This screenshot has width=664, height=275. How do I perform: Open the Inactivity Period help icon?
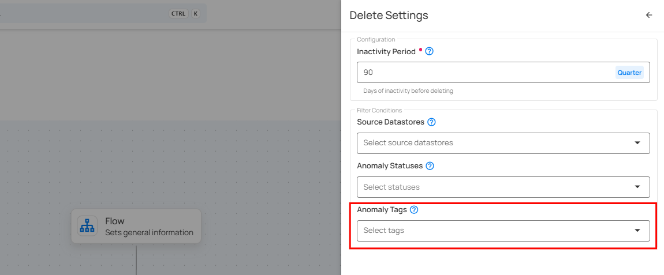(x=429, y=51)
